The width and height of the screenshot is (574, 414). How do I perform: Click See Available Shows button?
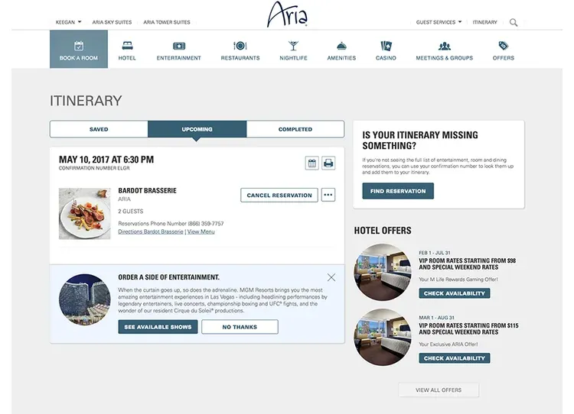[x=158, y=327]
